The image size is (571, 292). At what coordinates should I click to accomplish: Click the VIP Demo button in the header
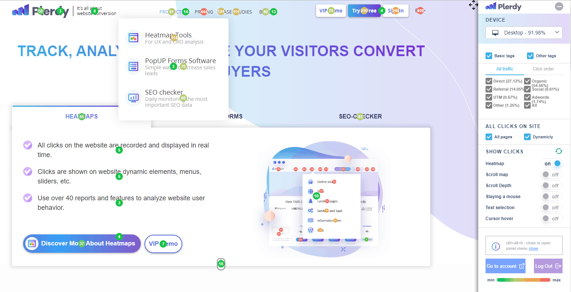(331, 11)
